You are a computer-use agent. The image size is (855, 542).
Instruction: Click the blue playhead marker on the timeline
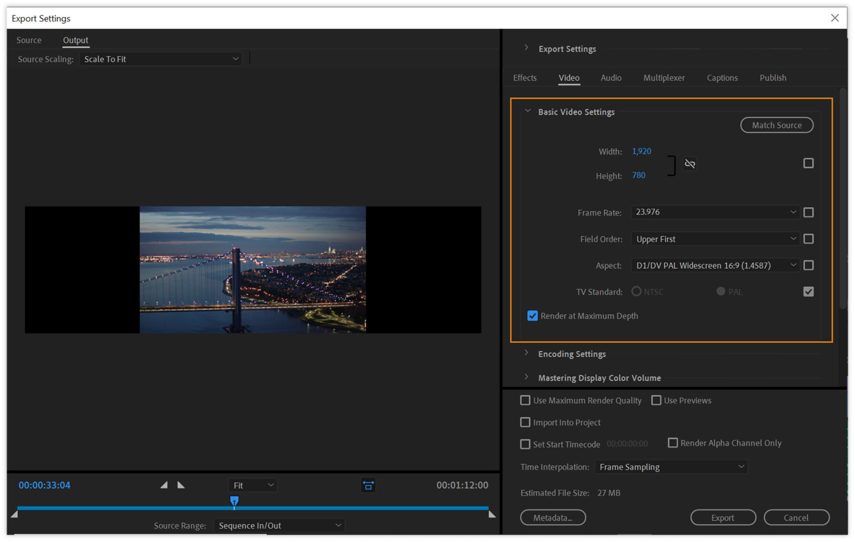(x=234, y=501)
